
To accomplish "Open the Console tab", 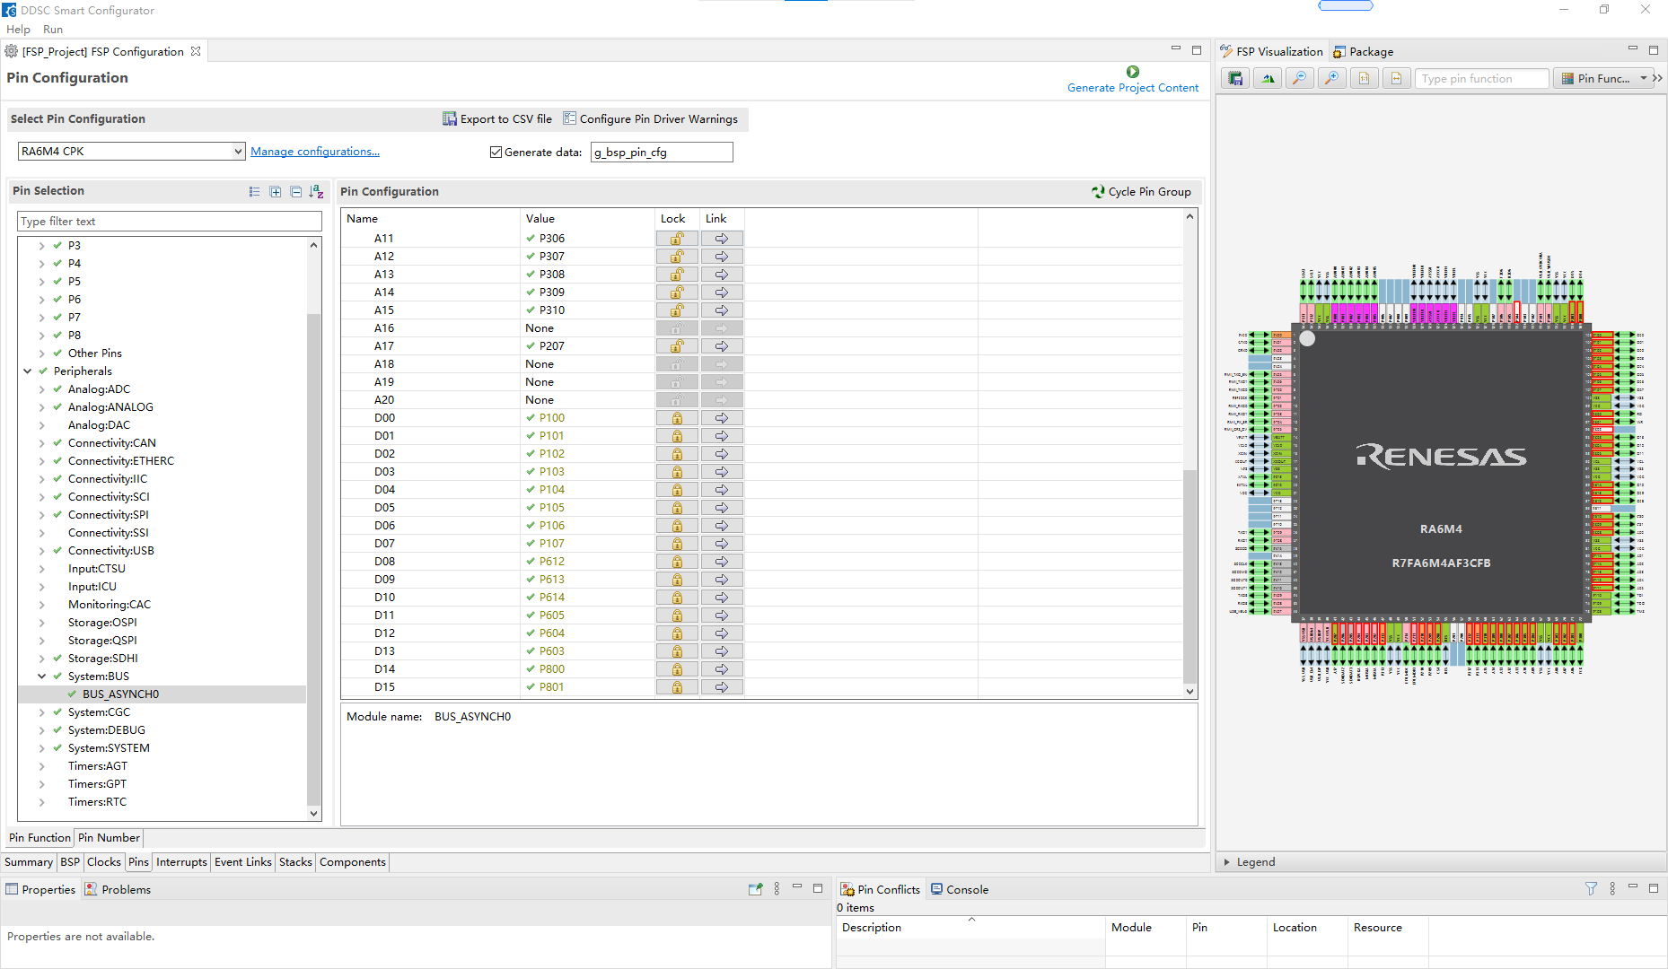I will pos(960,889).
